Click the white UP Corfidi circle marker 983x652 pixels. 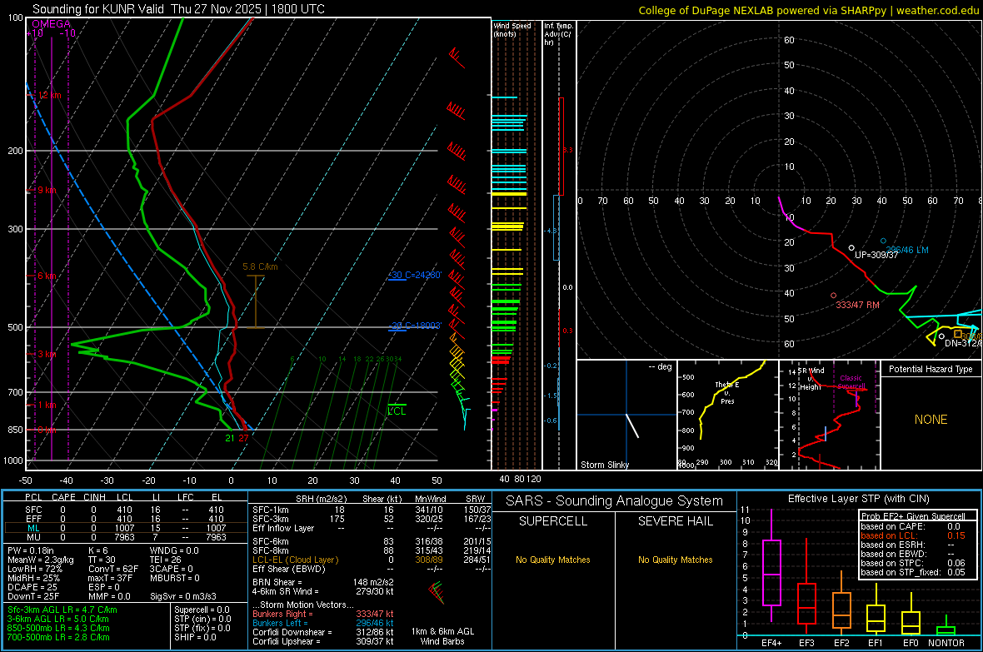point(851,248)
